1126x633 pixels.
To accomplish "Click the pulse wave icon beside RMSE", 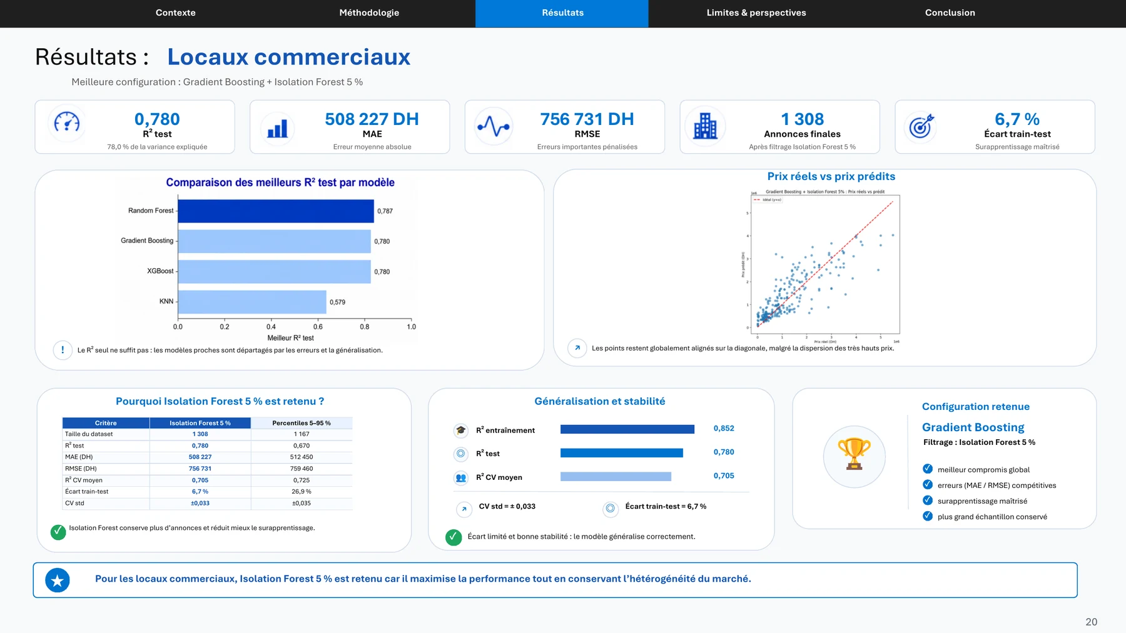I will [494, 126].
